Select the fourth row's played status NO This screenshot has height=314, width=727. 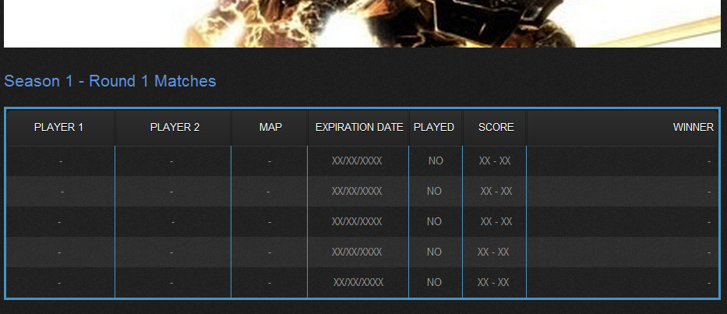coord(434,252)
